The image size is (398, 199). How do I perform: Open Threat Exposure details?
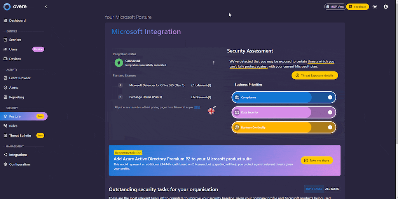[314, 75]
